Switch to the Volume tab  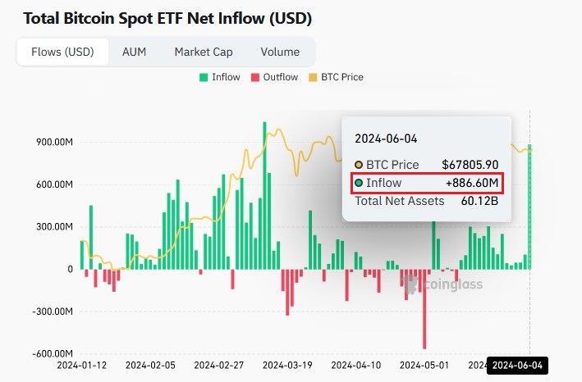[x=280, y=52]
